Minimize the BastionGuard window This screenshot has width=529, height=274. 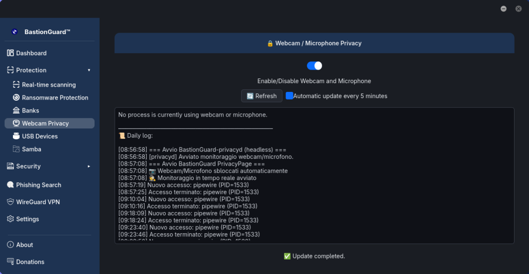click(x=503, y=9)
